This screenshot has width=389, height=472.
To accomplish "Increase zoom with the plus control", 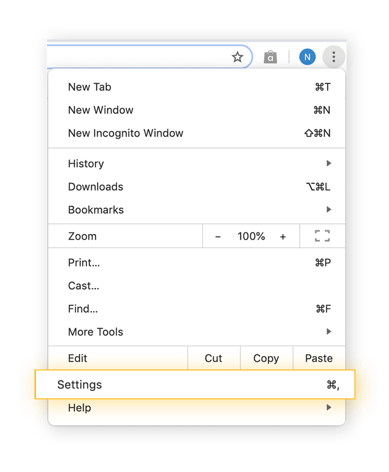I will pyautogui.click(x=283, y=236).
